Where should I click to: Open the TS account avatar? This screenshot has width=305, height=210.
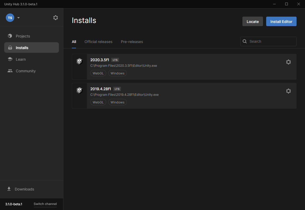click(10, 18)
